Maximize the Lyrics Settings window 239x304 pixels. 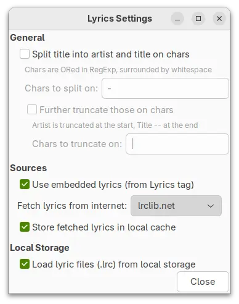pyautogui.click(x=198, y=19)
